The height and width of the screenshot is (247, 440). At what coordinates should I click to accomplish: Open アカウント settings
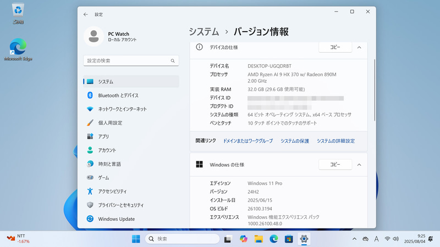pos(131,150)
